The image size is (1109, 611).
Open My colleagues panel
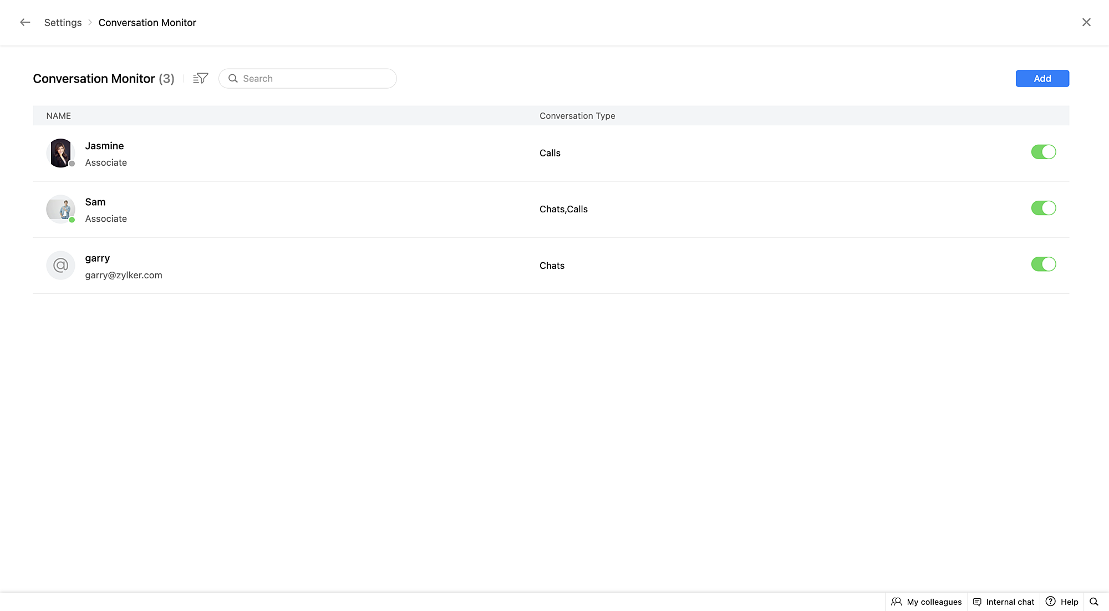pyautogui.click(x=927, y=602)
